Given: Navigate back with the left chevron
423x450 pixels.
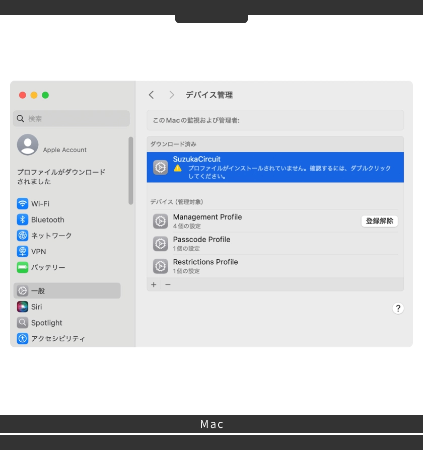Looking at the screenshot, I should [151, 95].
